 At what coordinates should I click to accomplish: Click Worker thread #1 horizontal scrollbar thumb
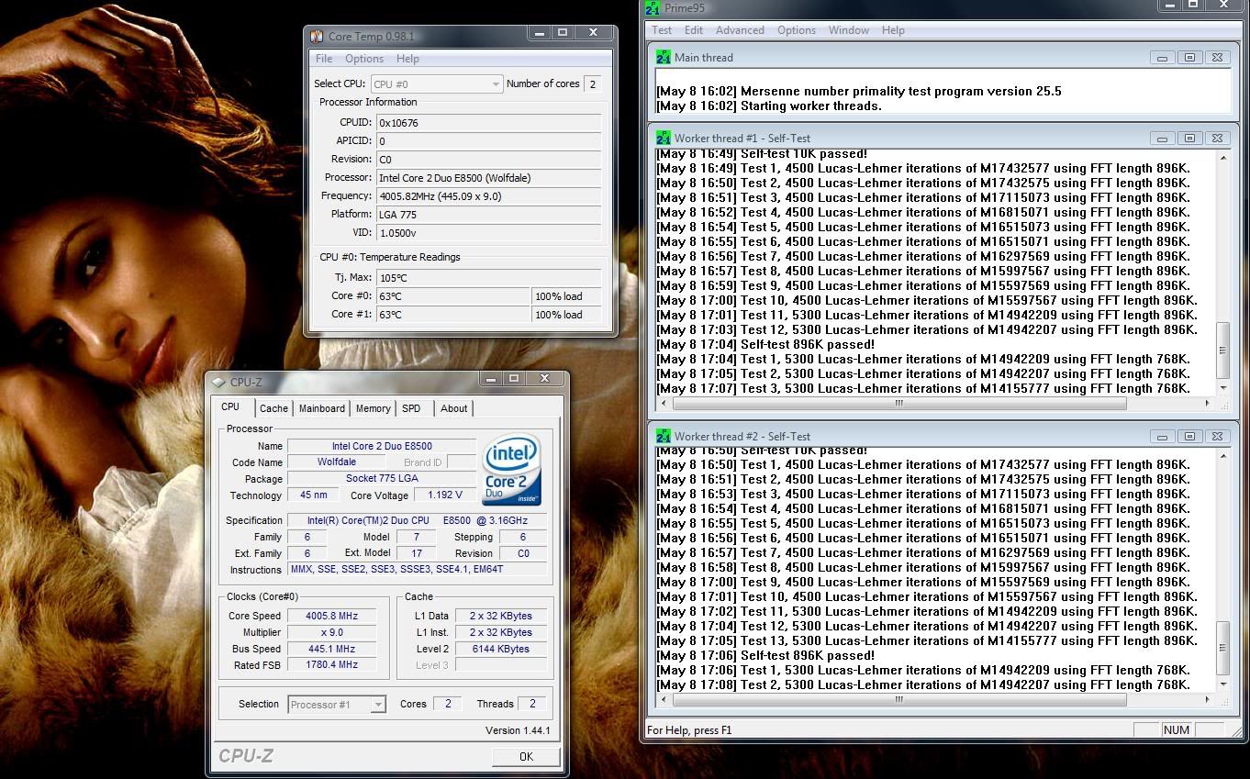(x=899, y=403)
